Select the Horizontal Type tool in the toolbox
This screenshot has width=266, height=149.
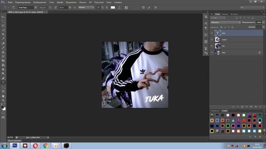pos(3,83)
